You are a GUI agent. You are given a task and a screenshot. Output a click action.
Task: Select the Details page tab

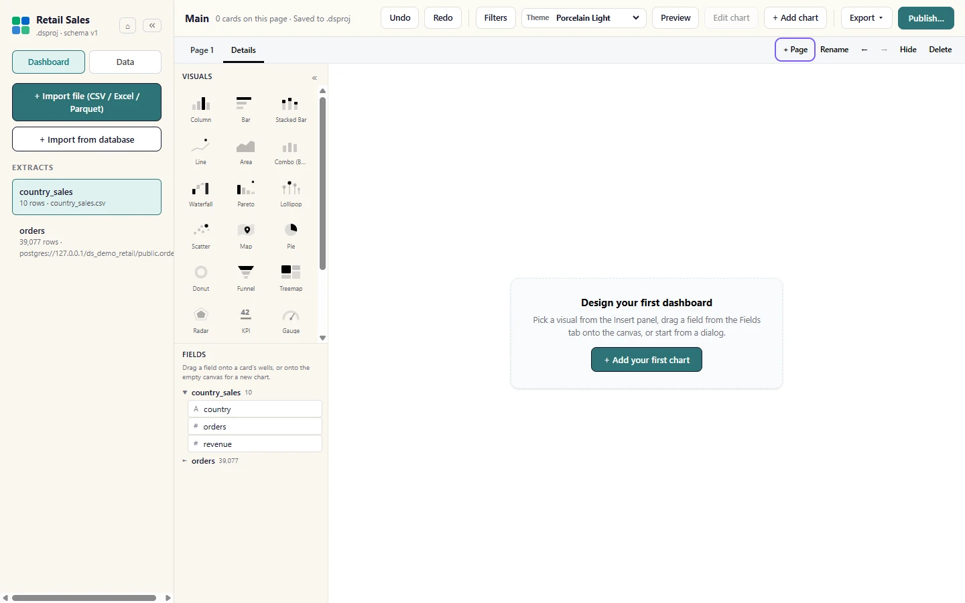point(243,50)
